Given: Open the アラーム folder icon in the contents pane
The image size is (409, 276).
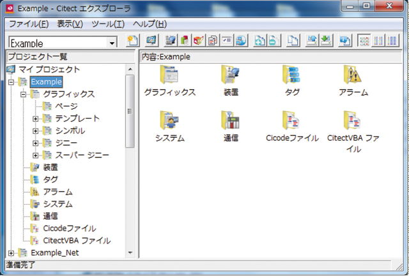Looking at the screenshot, I should tap(353, 75).
